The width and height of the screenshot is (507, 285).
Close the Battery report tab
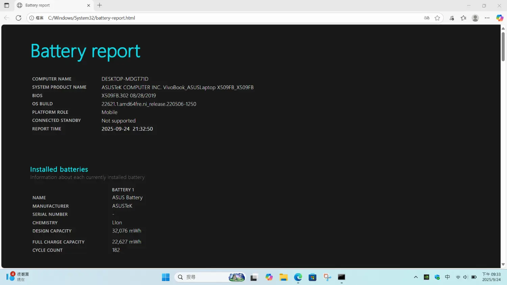[89, 5]
